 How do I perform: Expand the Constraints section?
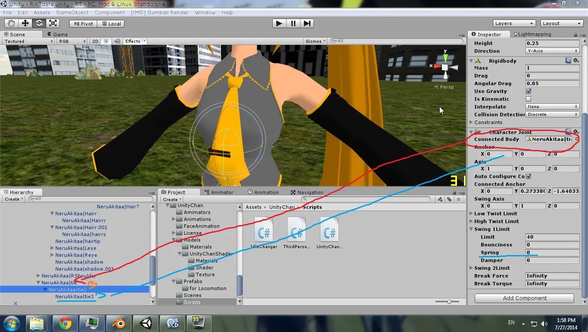[x=472, y=122]
